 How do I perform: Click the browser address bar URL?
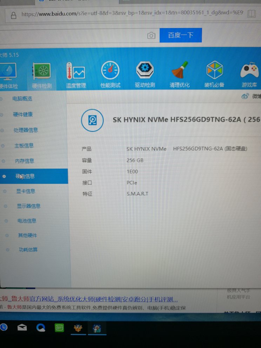tap(132, 14)
